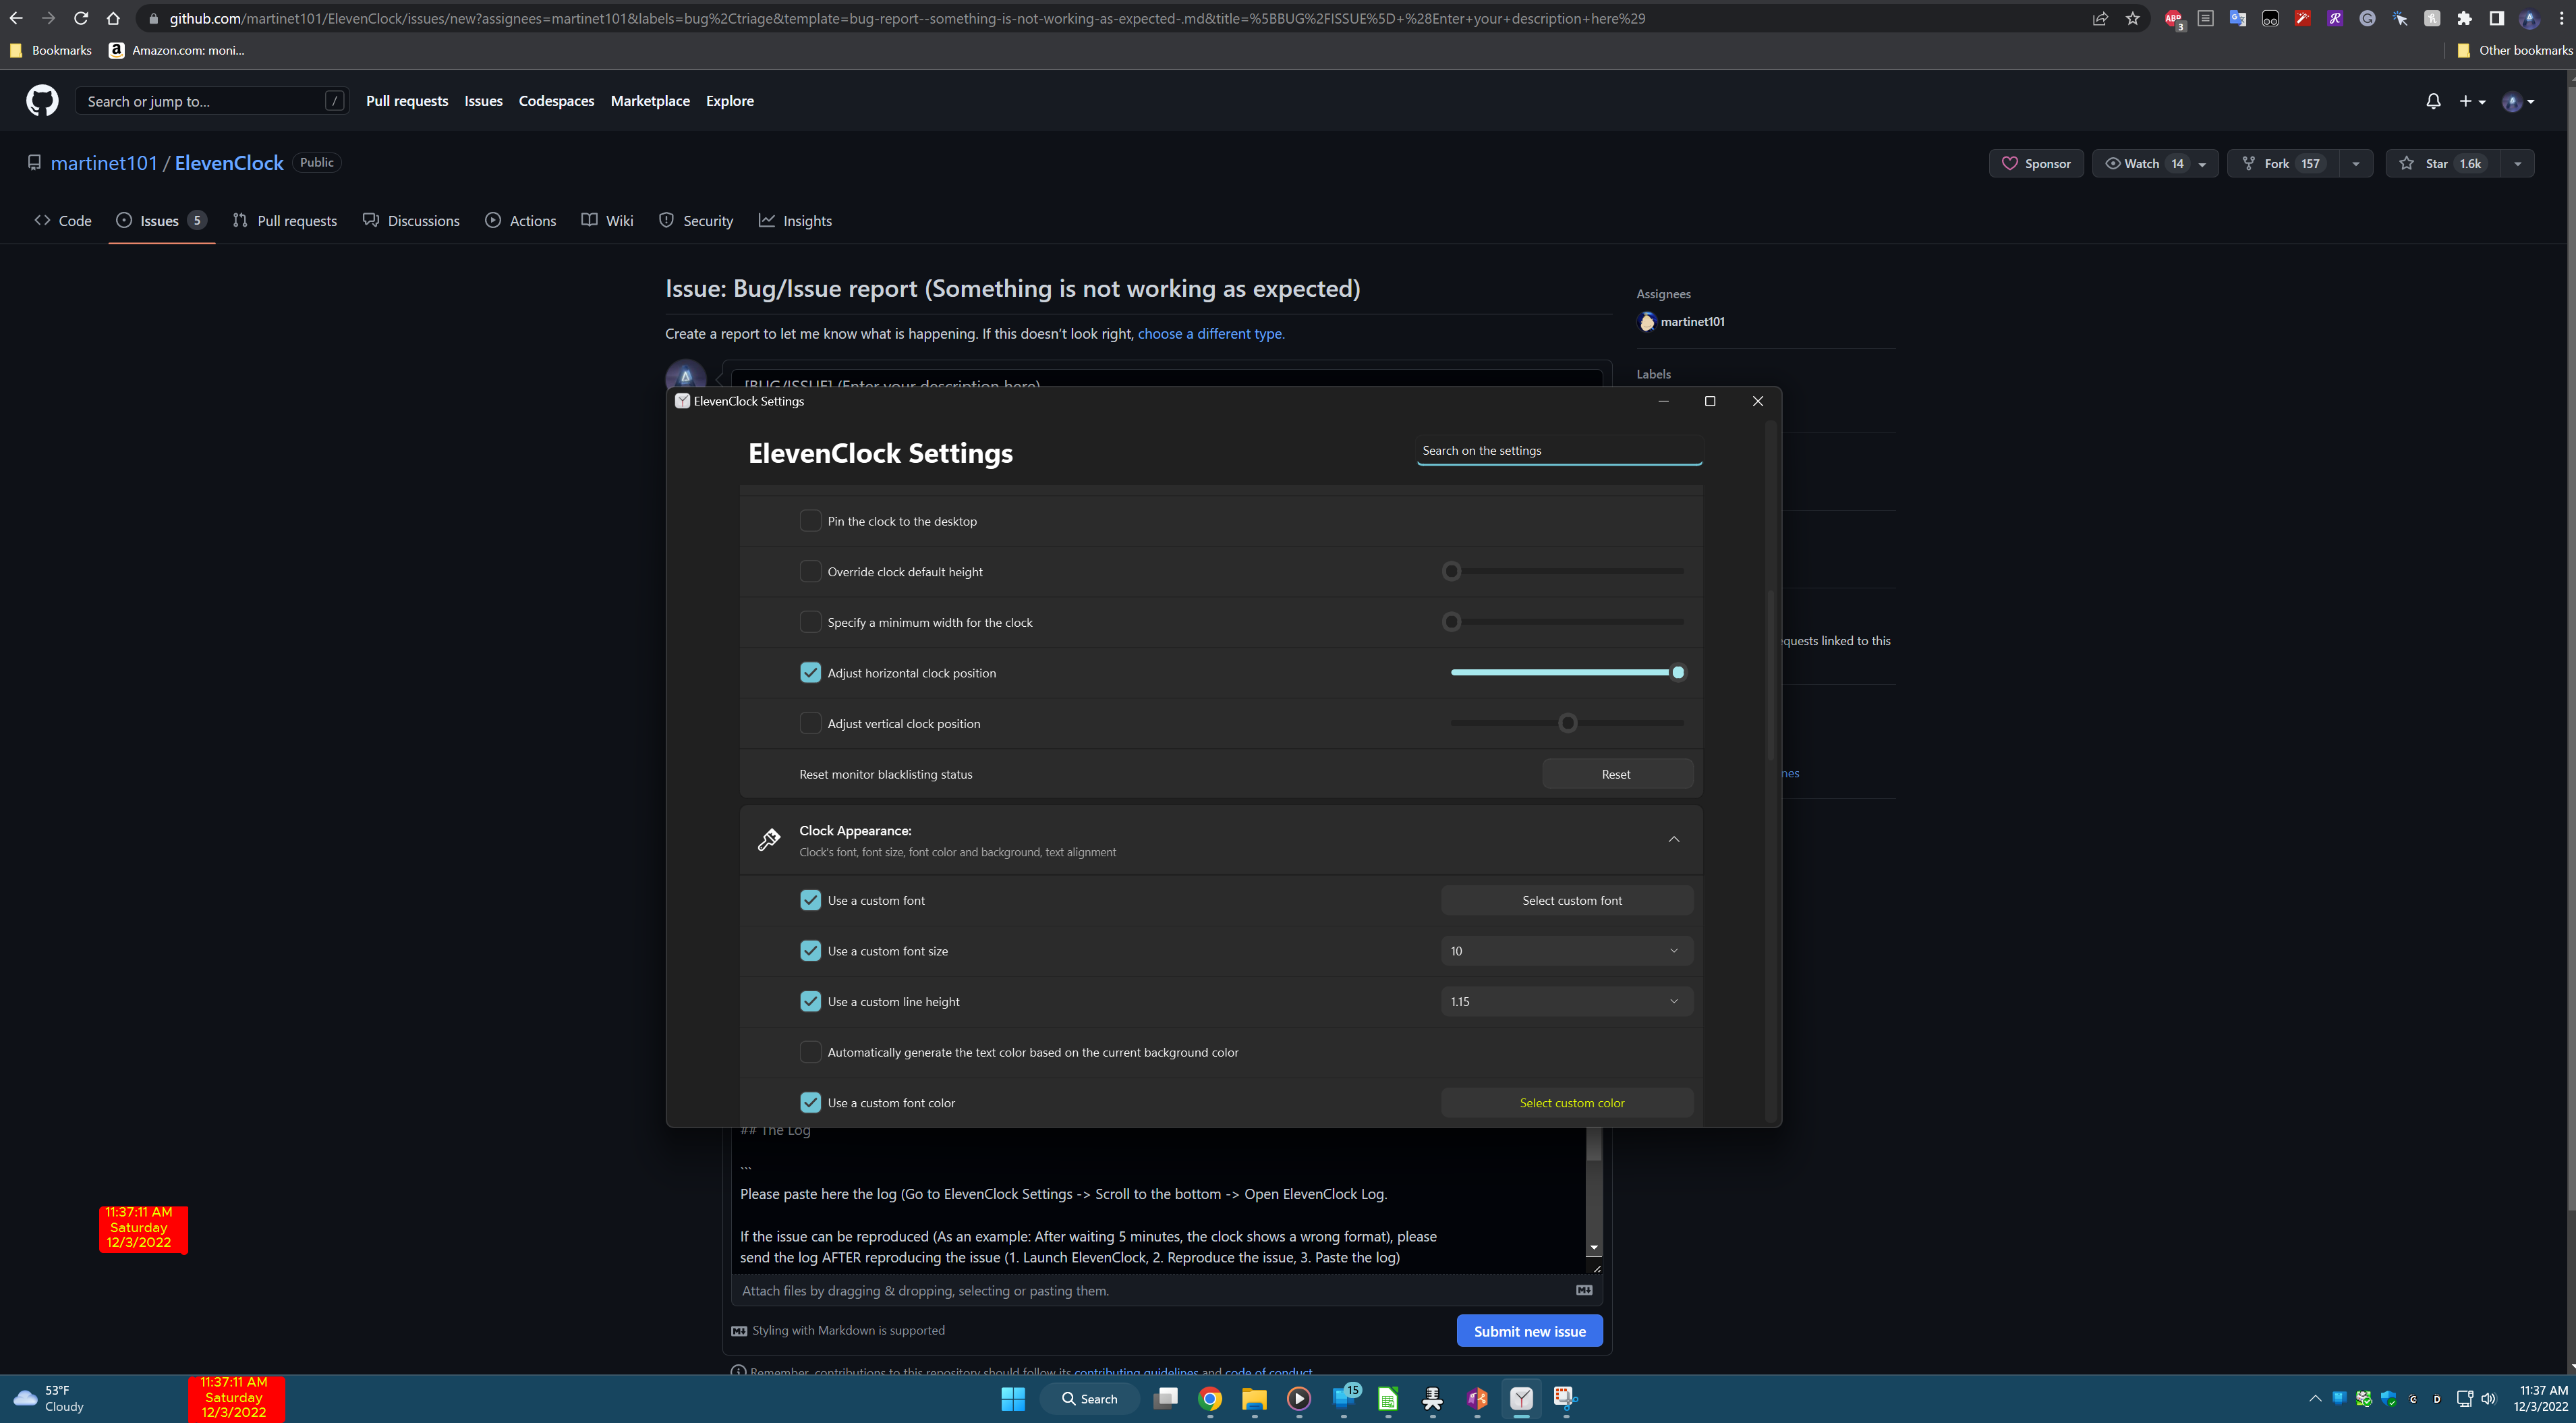
Task: Click the GitHub Octocat logo
Action: click(x=42, y=101)
